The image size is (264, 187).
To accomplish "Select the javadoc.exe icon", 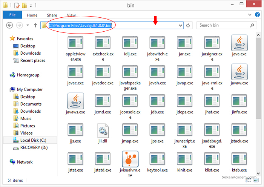I will click(x=103, y=72).
